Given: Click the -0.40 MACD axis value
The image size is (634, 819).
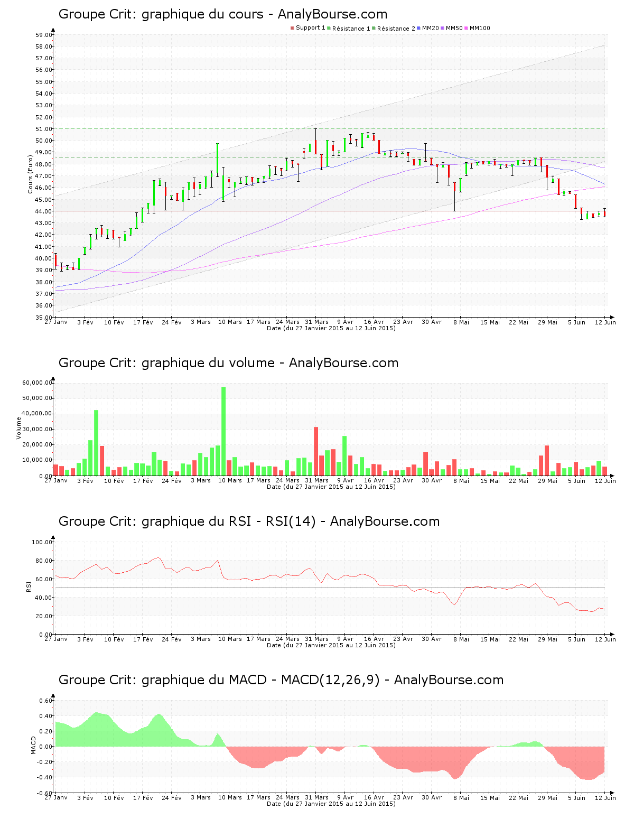Looking at the screenshot, I should (45, 777).
